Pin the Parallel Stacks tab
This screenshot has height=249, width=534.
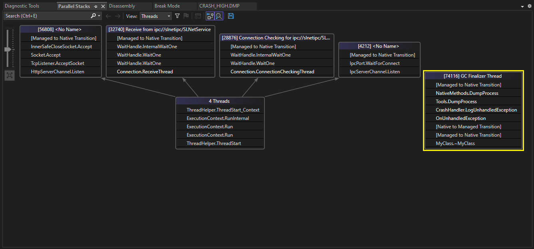[95, 6]
